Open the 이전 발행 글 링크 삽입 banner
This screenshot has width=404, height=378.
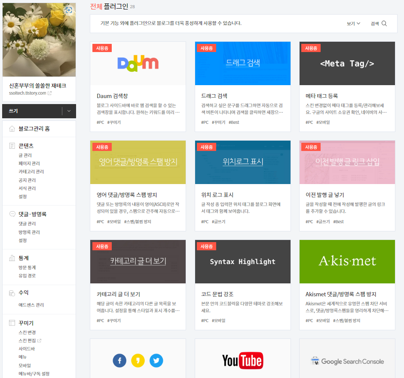[347, 162]
